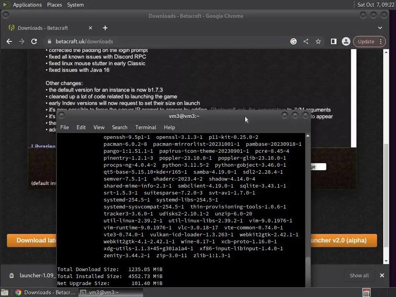Open the System menu in the panel
The image size is (396, 297).
pyautogui.click(x=75, y=5)
